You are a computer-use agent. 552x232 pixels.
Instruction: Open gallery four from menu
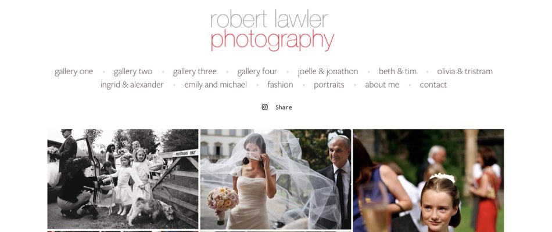tap(257, 71)
